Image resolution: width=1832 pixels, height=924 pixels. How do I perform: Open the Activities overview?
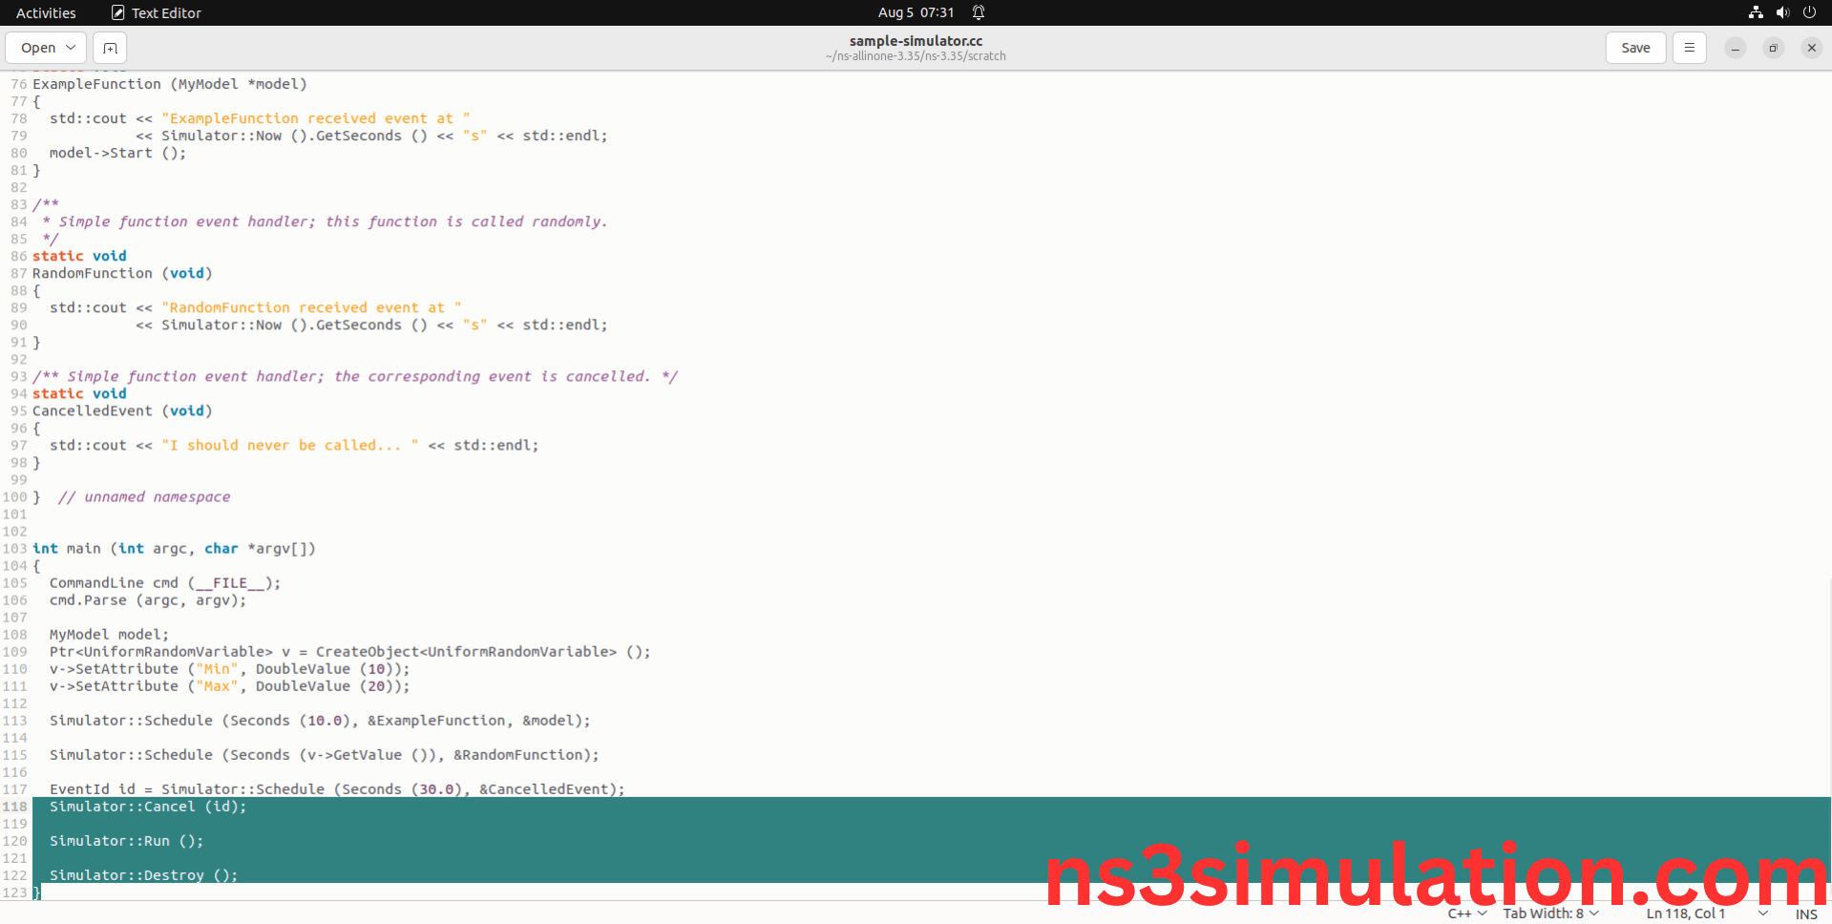pyautogui.click(x=45, y=12)
